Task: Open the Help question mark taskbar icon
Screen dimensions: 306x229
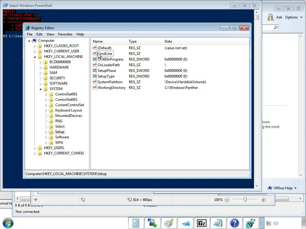Action: [x=234, y=223]
